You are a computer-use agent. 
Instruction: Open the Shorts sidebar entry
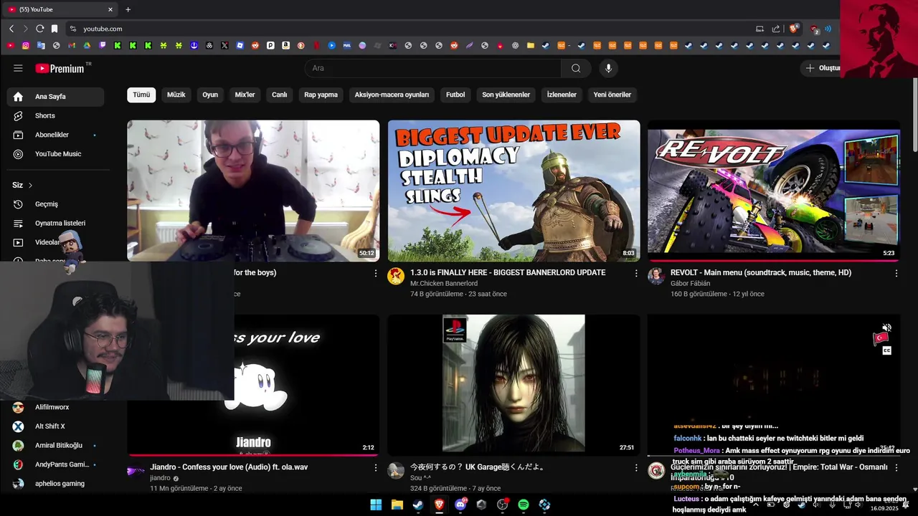pyautogui.click(x=55, y=115)
